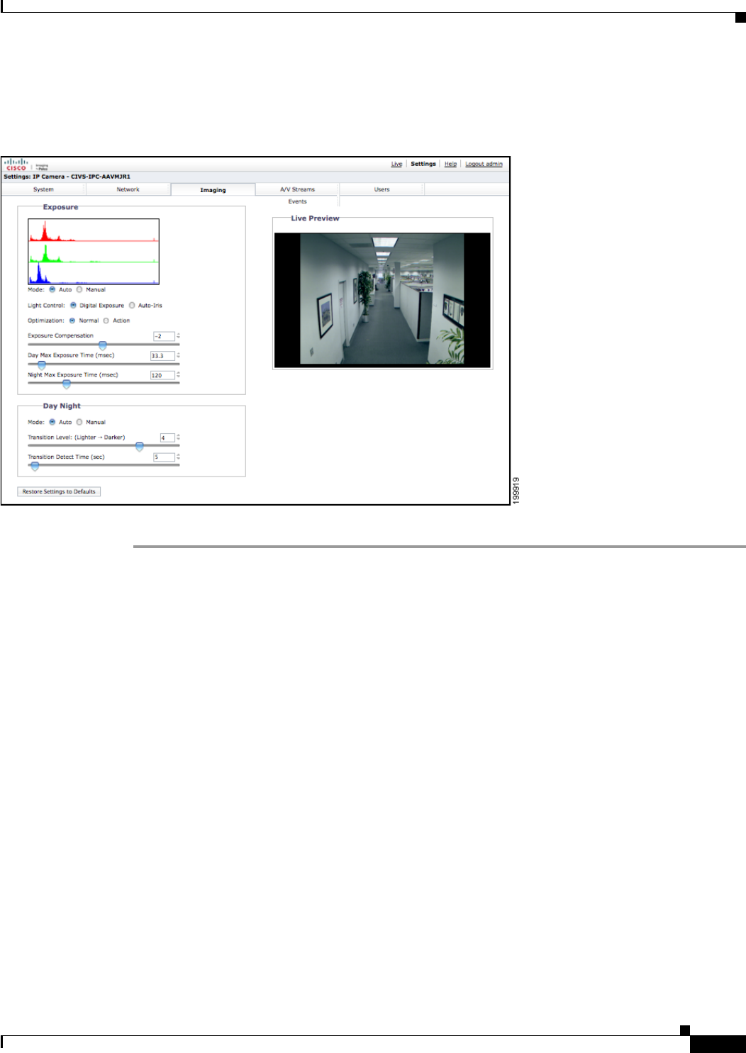
Task: Open the System tab
Action: point(43,189)
